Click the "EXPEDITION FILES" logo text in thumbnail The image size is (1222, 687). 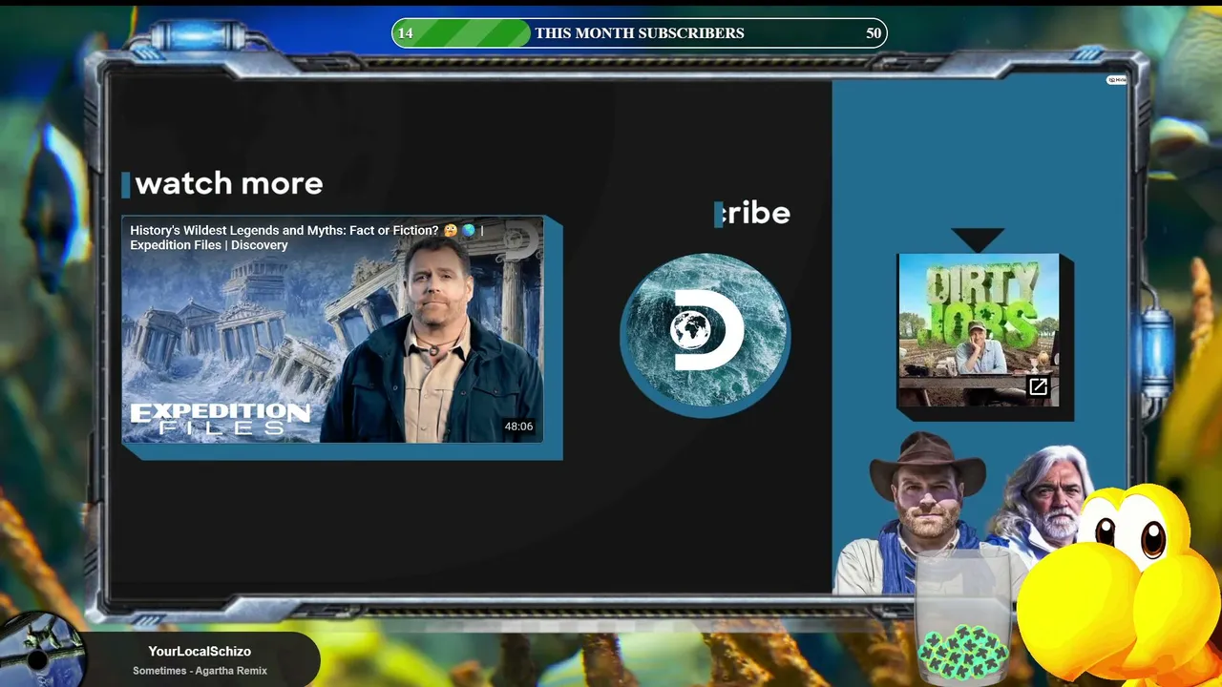point(221,418)
